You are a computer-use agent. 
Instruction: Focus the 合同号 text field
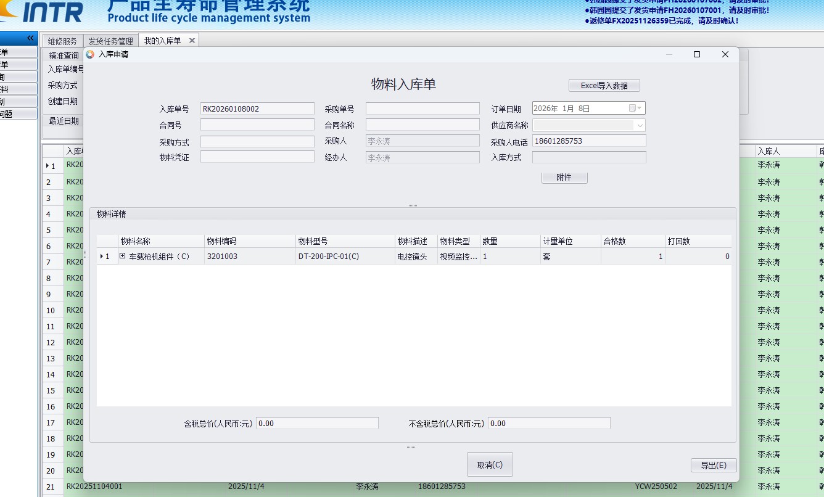257,125
